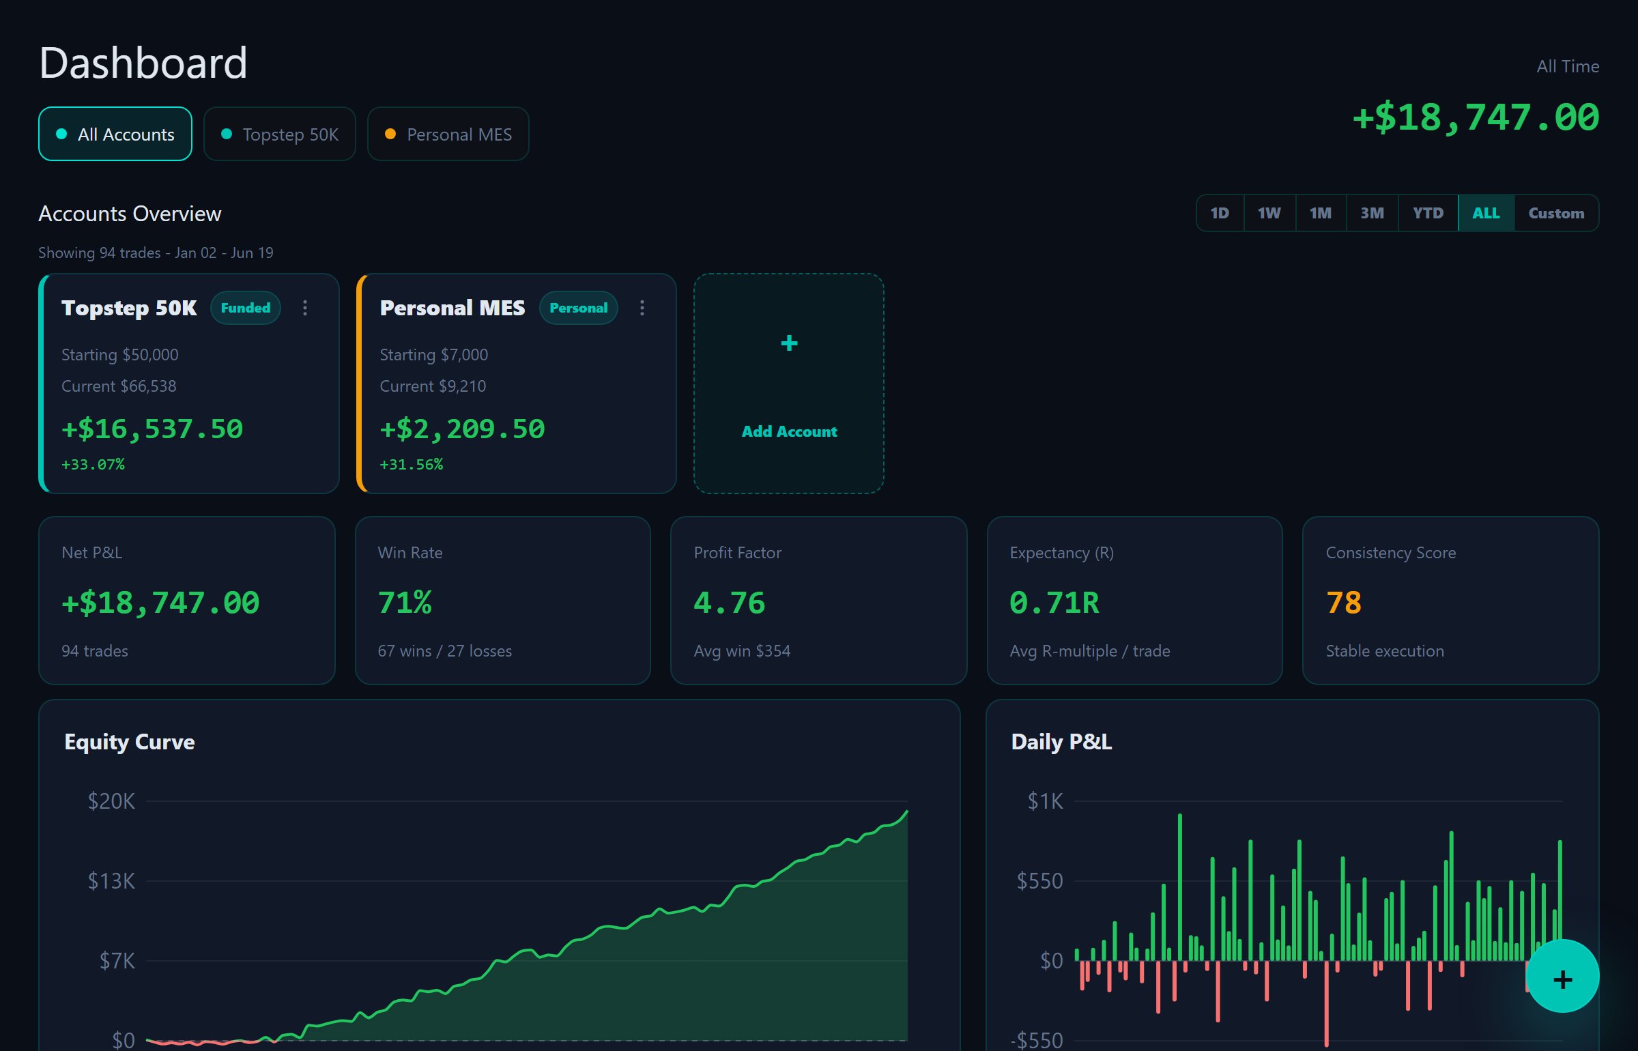Screen dimensions: 1638x1051
Task: Select the ALL time range
Action: click(x=1486, y=213)
